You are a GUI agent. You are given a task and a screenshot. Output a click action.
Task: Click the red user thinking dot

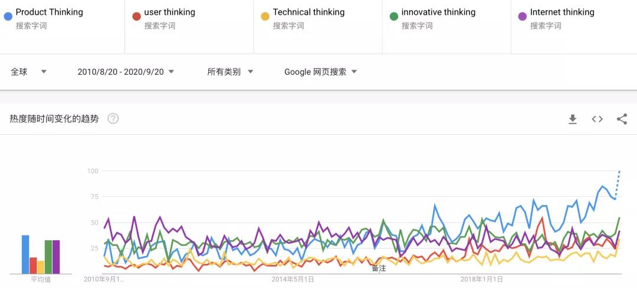[x=136, y=16]
